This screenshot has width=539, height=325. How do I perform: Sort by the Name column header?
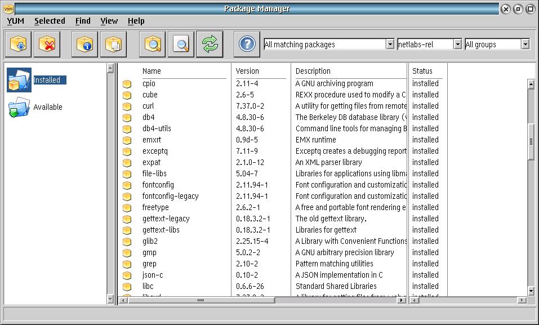152,71
